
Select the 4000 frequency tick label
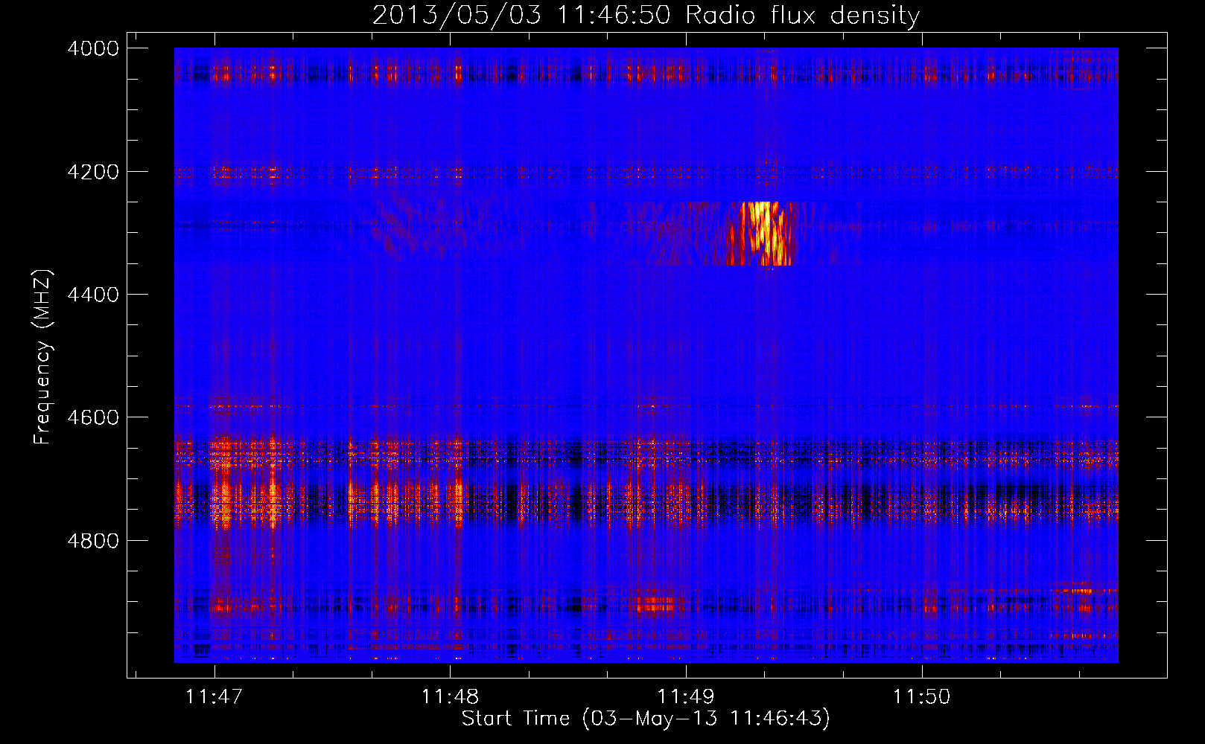(93, 48)
